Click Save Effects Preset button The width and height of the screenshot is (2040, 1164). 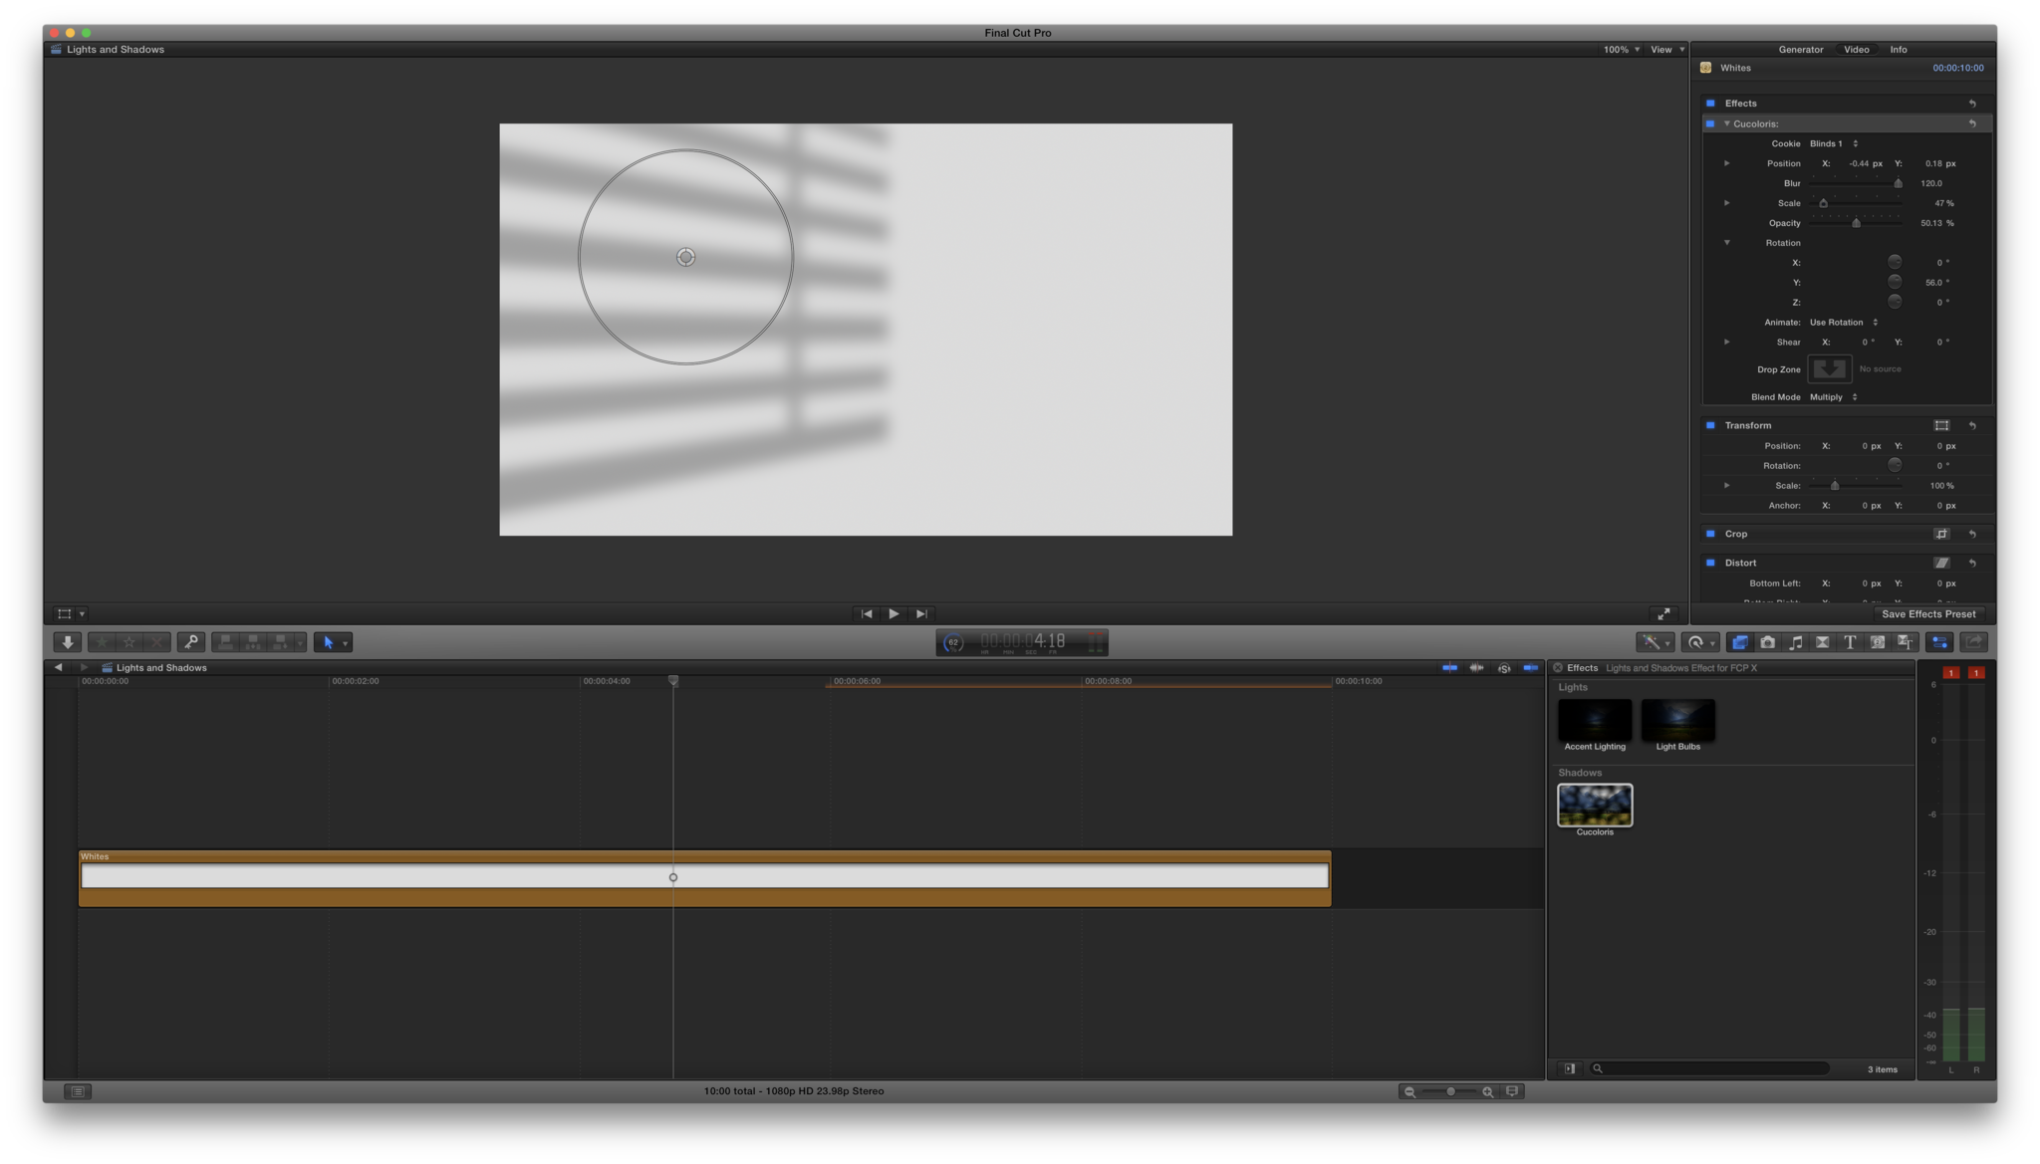(1928, 614)
